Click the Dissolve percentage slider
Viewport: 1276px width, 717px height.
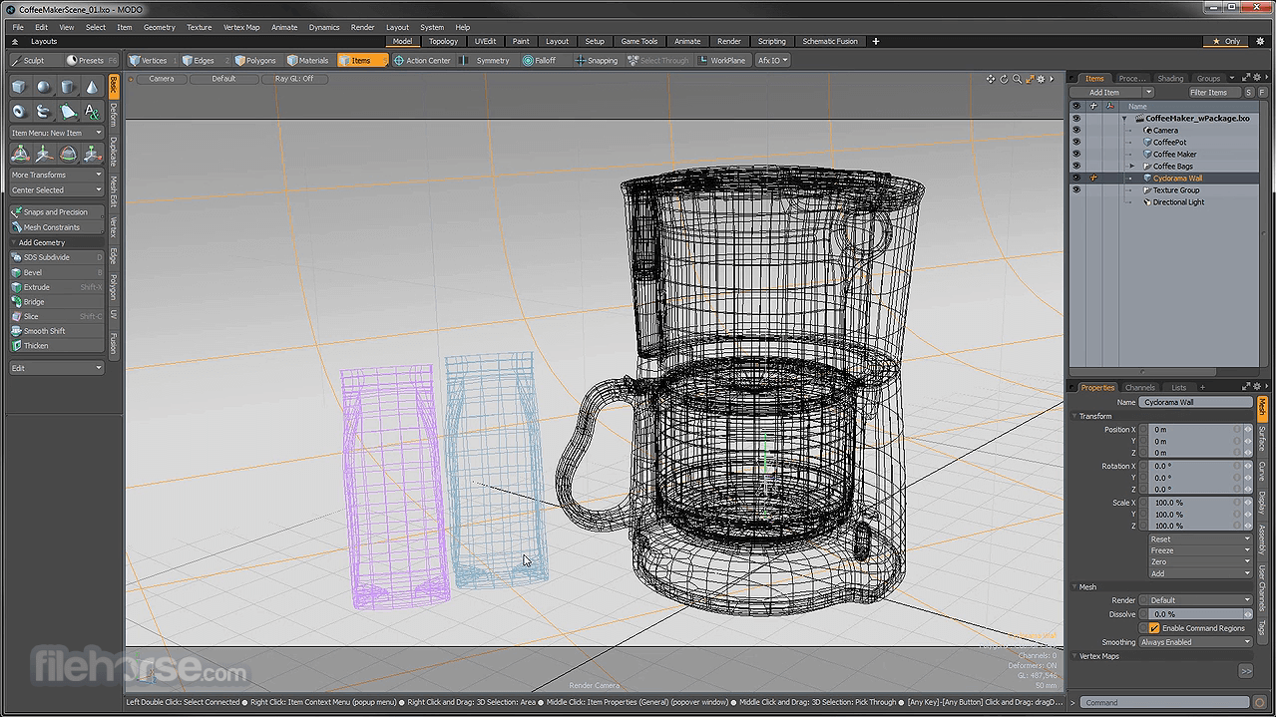pos(1190,614)
